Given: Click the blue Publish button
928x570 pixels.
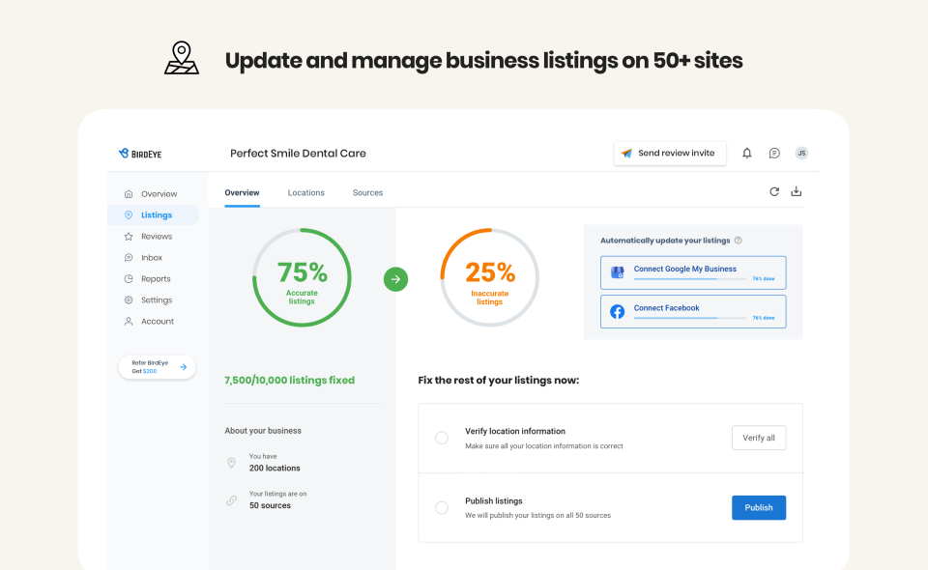Looking at the screenshot, I should pyautogui.click(x=759, y=507).
